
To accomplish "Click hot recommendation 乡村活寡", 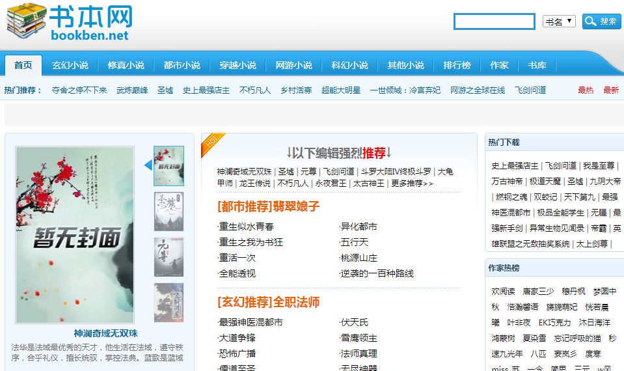I will (296, 90).
